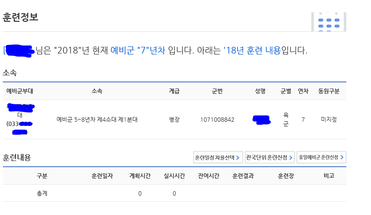This screenshot has width=371, height=215.
Task: Select the 예비군부대 column header
Action: coord(19,91)
